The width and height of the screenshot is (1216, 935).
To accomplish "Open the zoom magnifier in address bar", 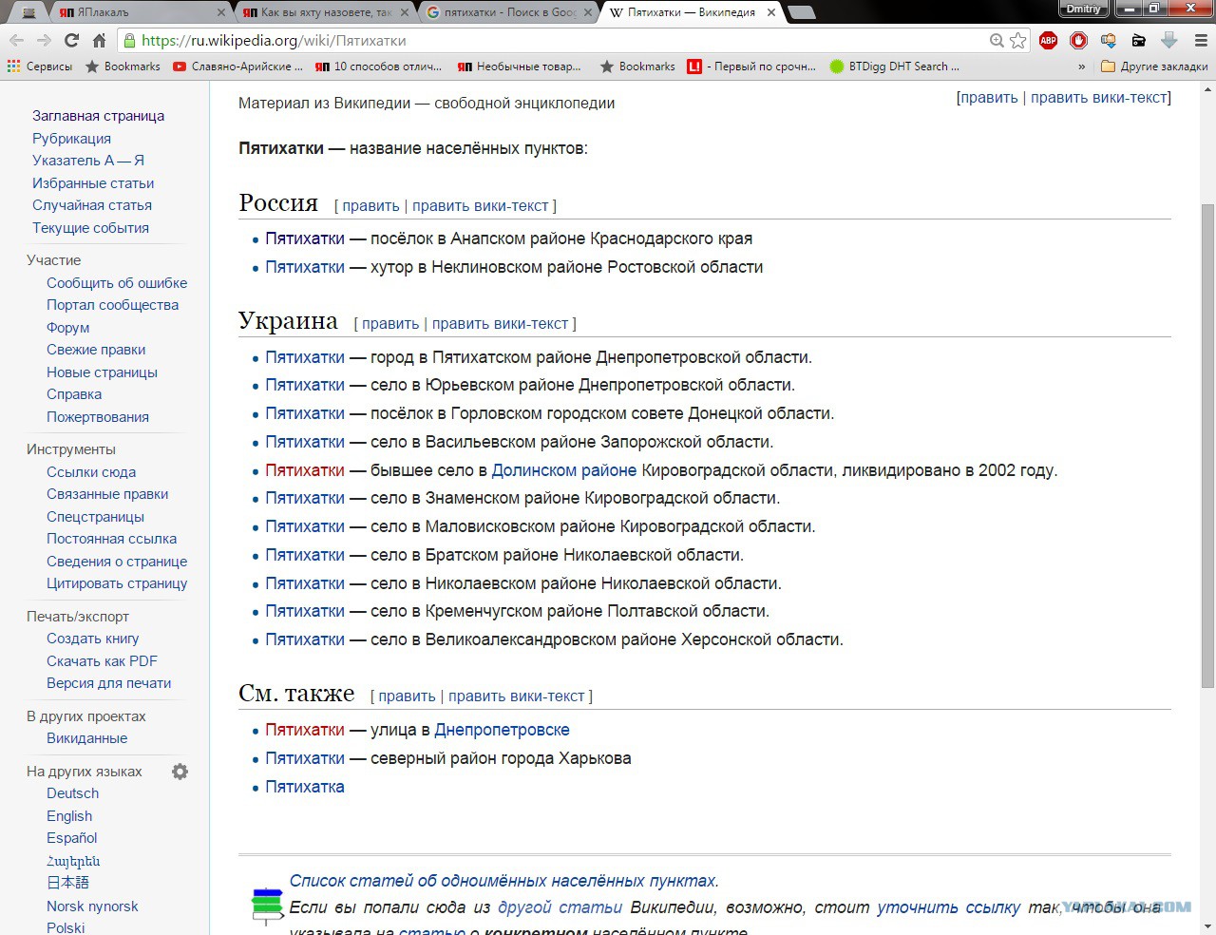I will (997, 40).
